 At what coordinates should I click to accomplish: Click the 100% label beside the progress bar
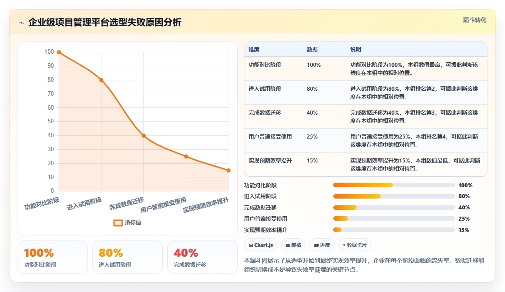pyautogui.click(x=465, y=185)
